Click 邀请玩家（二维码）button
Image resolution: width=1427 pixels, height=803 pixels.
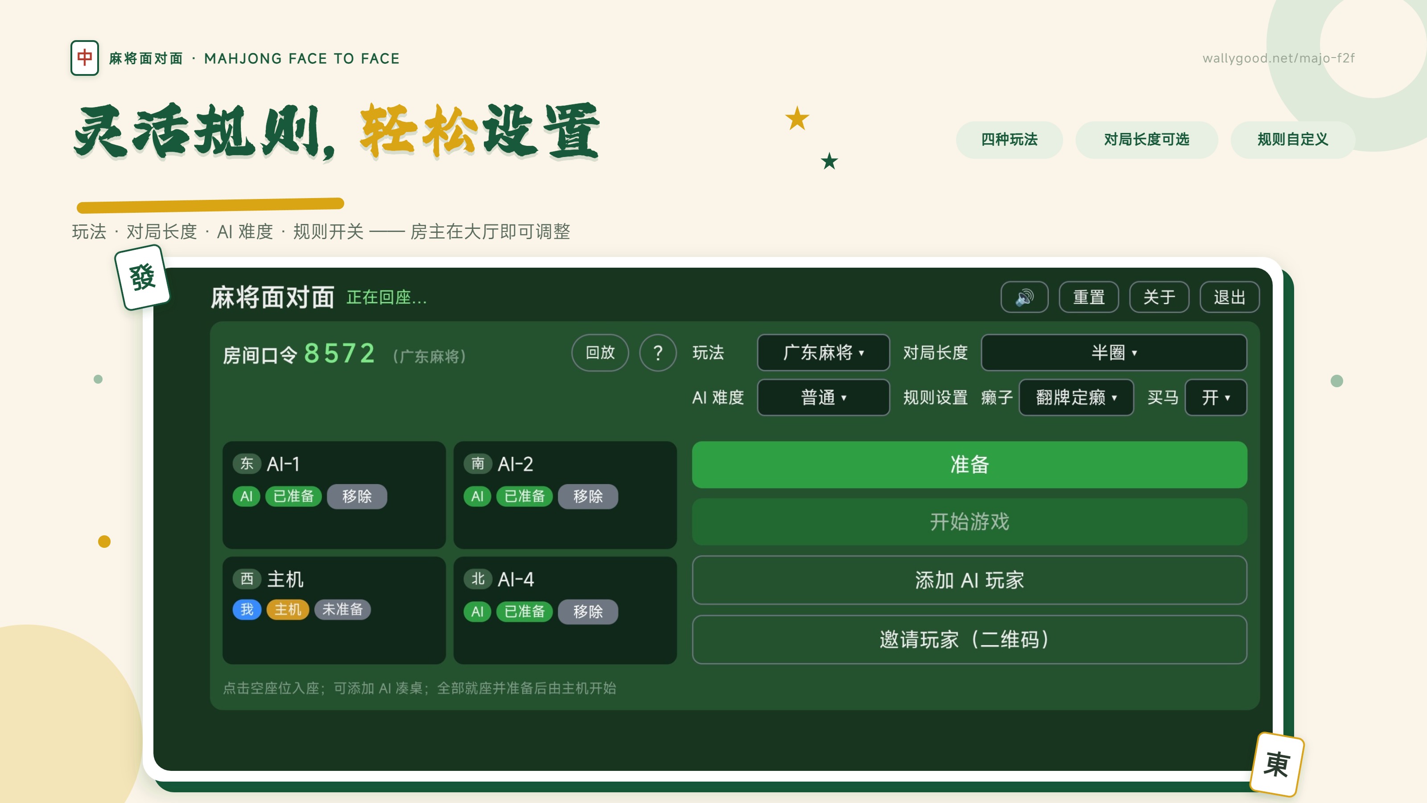969,640
